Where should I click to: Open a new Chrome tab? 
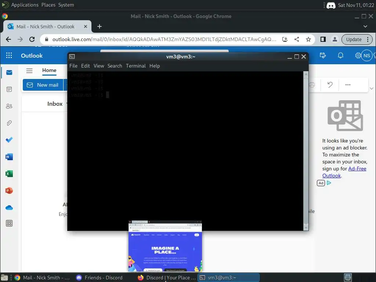click(x=100, y=26)
